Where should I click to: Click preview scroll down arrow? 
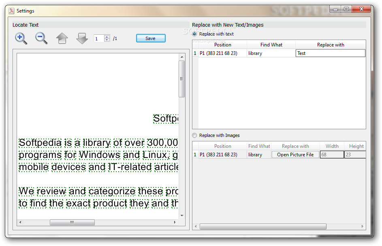(x=182, y=216)
